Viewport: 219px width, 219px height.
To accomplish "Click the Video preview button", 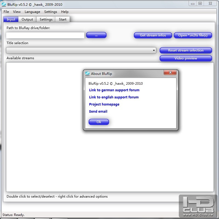I will tap(186, 58).
